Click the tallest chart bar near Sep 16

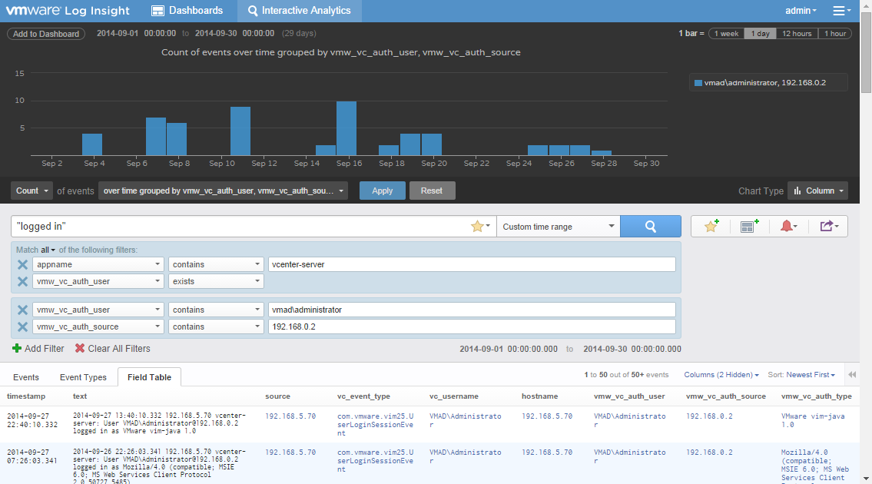point(346,128)
